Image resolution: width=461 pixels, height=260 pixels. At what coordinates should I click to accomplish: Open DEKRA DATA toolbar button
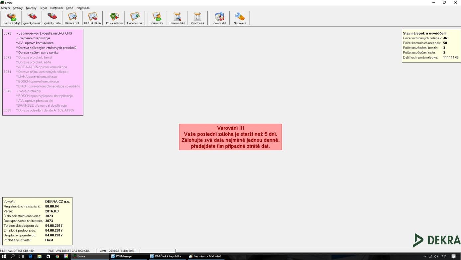point(92,18)
